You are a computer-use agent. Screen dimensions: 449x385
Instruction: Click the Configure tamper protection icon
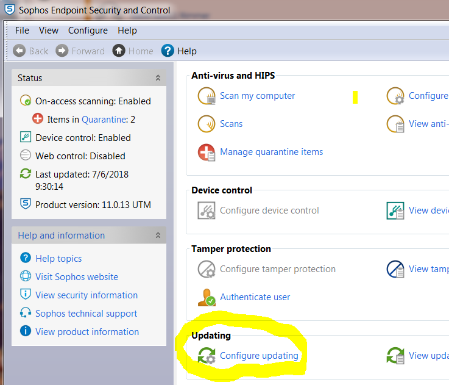pyautogui.click(x=207, y=269)
